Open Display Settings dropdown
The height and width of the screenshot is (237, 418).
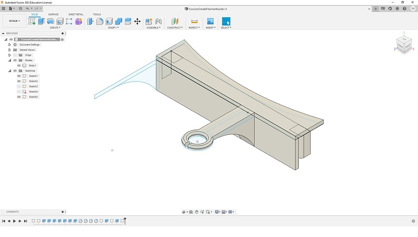coord(217,212)
